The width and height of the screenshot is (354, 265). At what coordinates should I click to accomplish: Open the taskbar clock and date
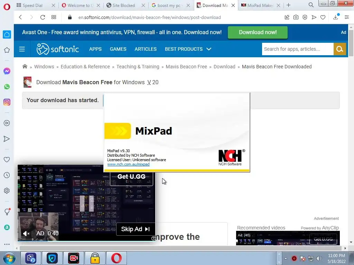coord(336,258)
